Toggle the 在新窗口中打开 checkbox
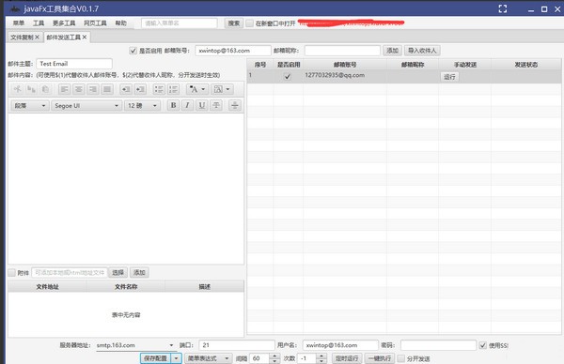The image size is (564, 364). click(250, 23)
